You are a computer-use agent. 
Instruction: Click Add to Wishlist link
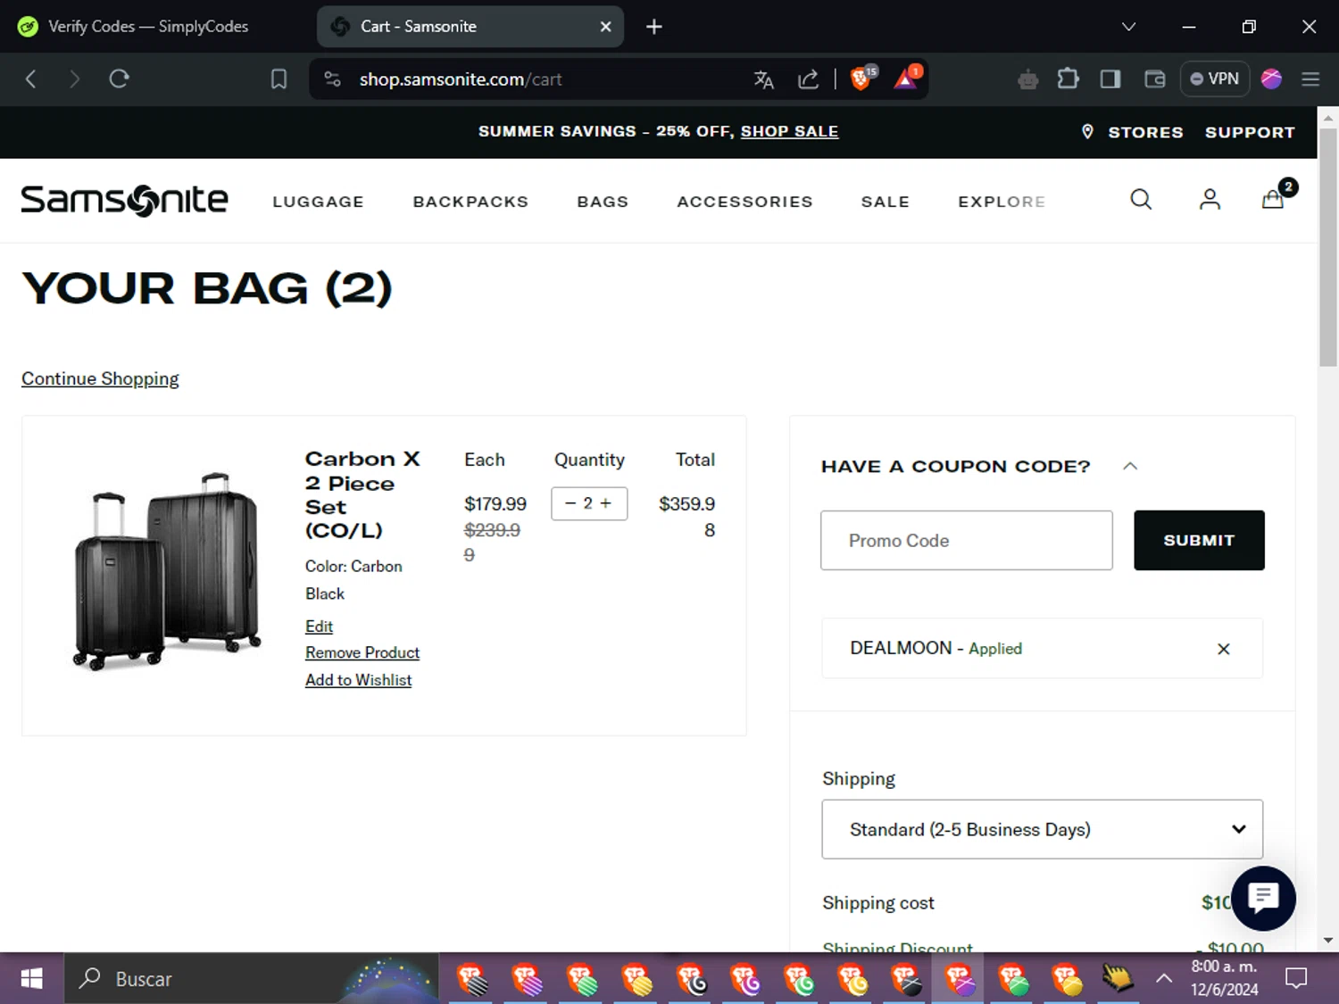[x=358, y=680]
